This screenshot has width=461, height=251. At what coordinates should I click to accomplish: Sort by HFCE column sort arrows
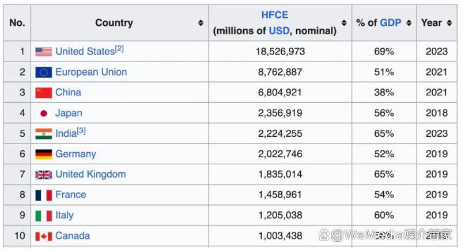(x=344, y=23)
